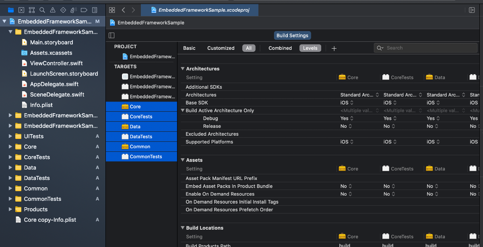Open the Source Control navigator
483x247 pixels.
click(21, 10)
